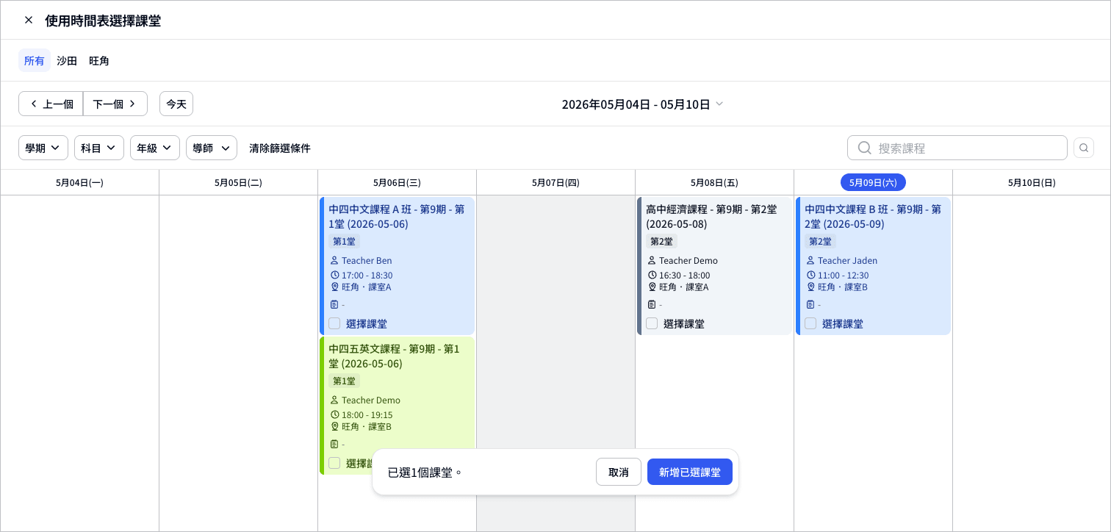Click the 新增已選課堂 button

[690, 472]
